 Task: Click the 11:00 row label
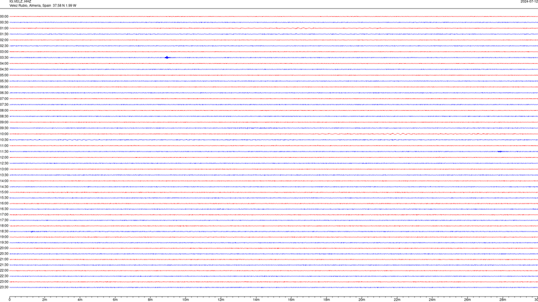[4, 145]
